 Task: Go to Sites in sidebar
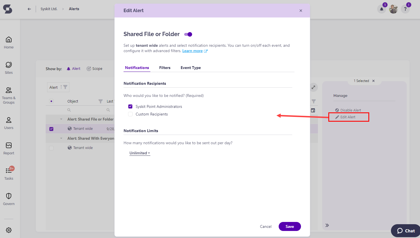click(x=9, y=65)
